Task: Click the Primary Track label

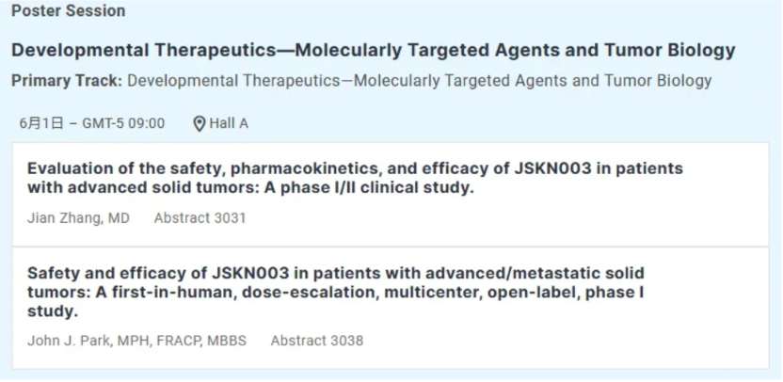Action: coord(66,81)
